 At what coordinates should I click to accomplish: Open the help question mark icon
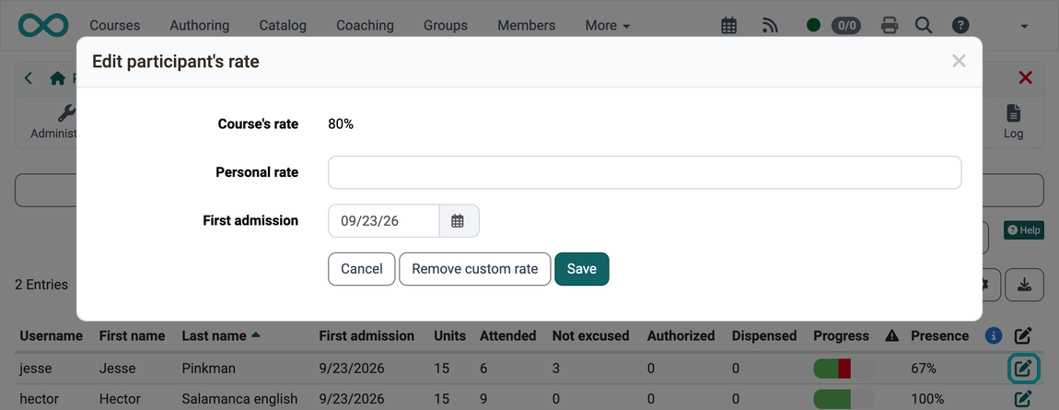click(960, 26)
